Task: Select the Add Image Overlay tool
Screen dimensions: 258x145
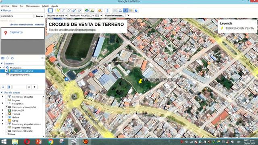Action: (74, 10)
